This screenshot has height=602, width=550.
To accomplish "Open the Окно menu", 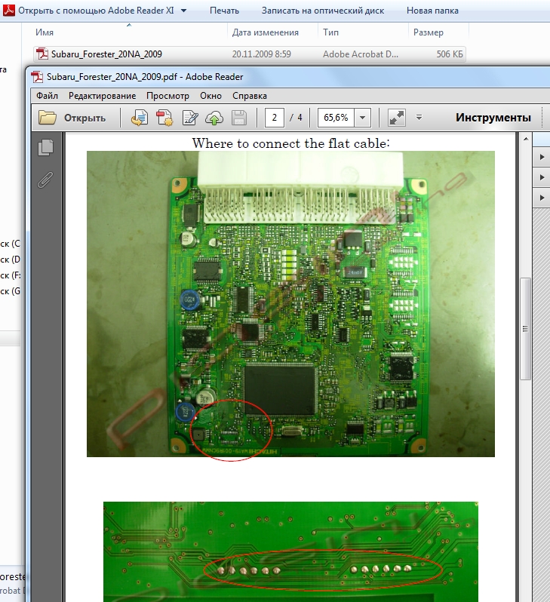I will pyautogui.click(x=210, y=96).
